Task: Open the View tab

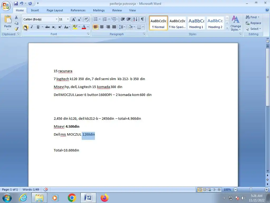Action: (x=132, y=10)
